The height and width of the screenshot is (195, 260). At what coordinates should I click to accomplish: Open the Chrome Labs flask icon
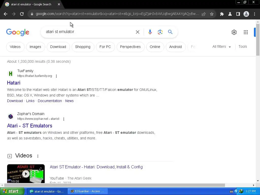pyautogui.click(x=230, y=14)
